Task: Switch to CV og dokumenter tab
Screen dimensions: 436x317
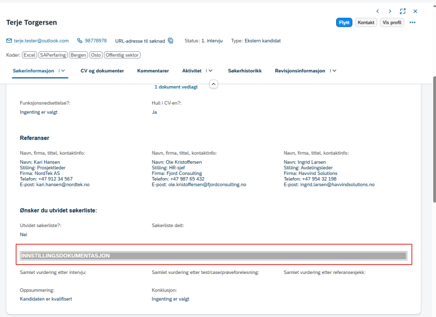Action: pos(102,71)
